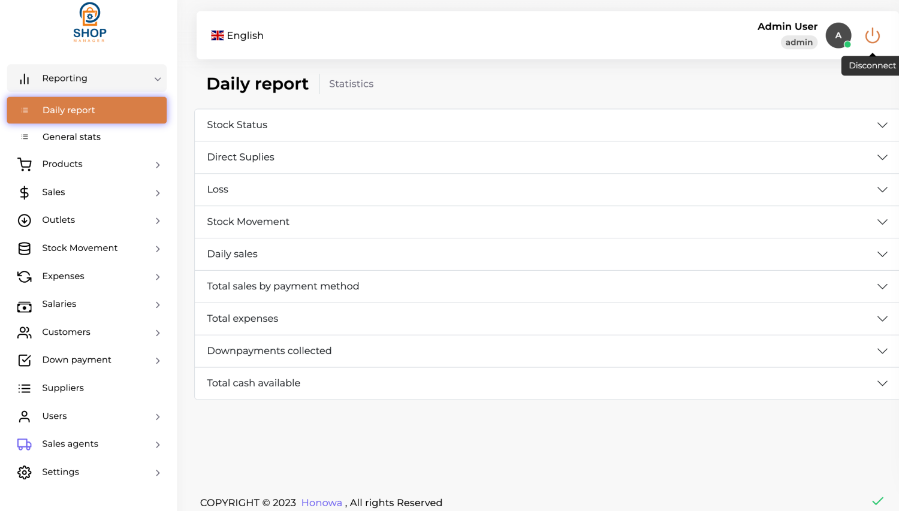
Task: Click the Users person icon
Action: 25,416
